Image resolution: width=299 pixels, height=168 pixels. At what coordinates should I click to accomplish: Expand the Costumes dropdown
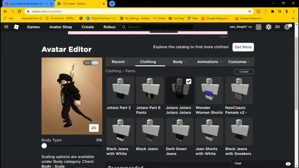(x=239, y=62)
